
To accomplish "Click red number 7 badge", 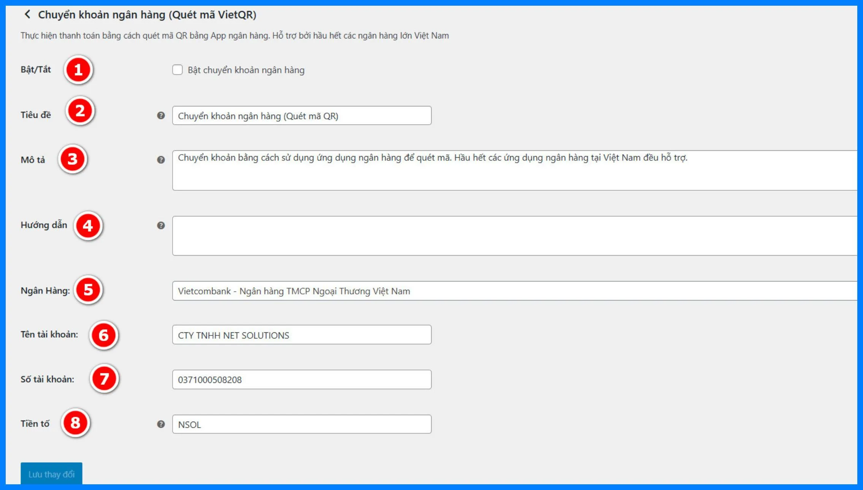I will tap(104, 379).
